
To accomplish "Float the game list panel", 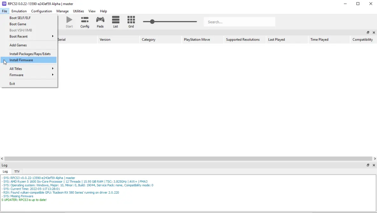I will tap(368, 32).
